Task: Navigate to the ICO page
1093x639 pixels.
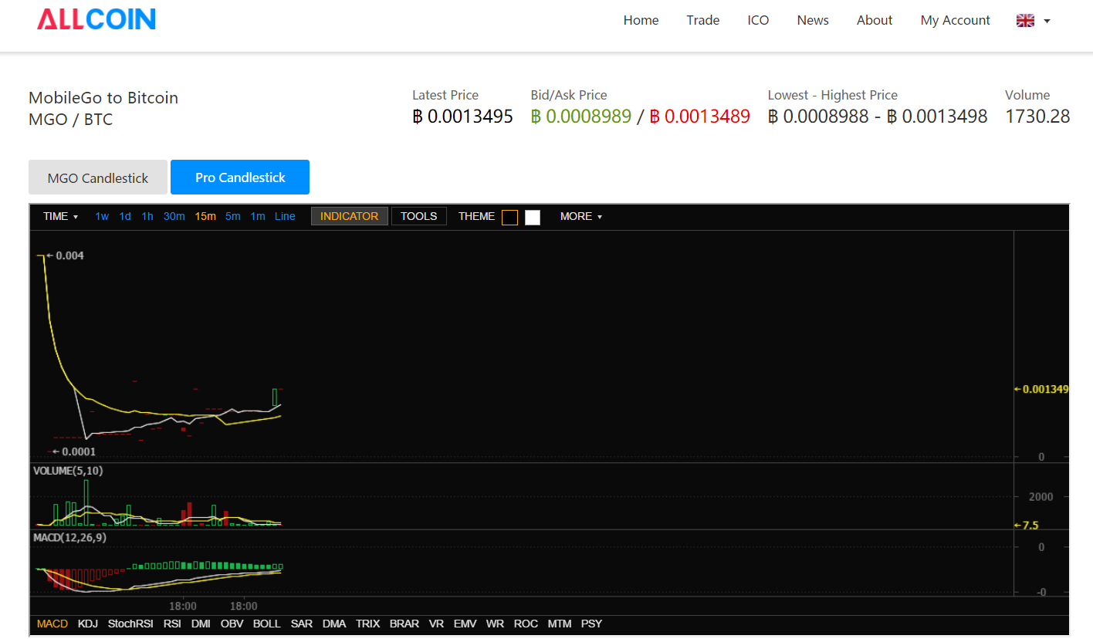Action: pyautogui.click(x=758, y=20)
